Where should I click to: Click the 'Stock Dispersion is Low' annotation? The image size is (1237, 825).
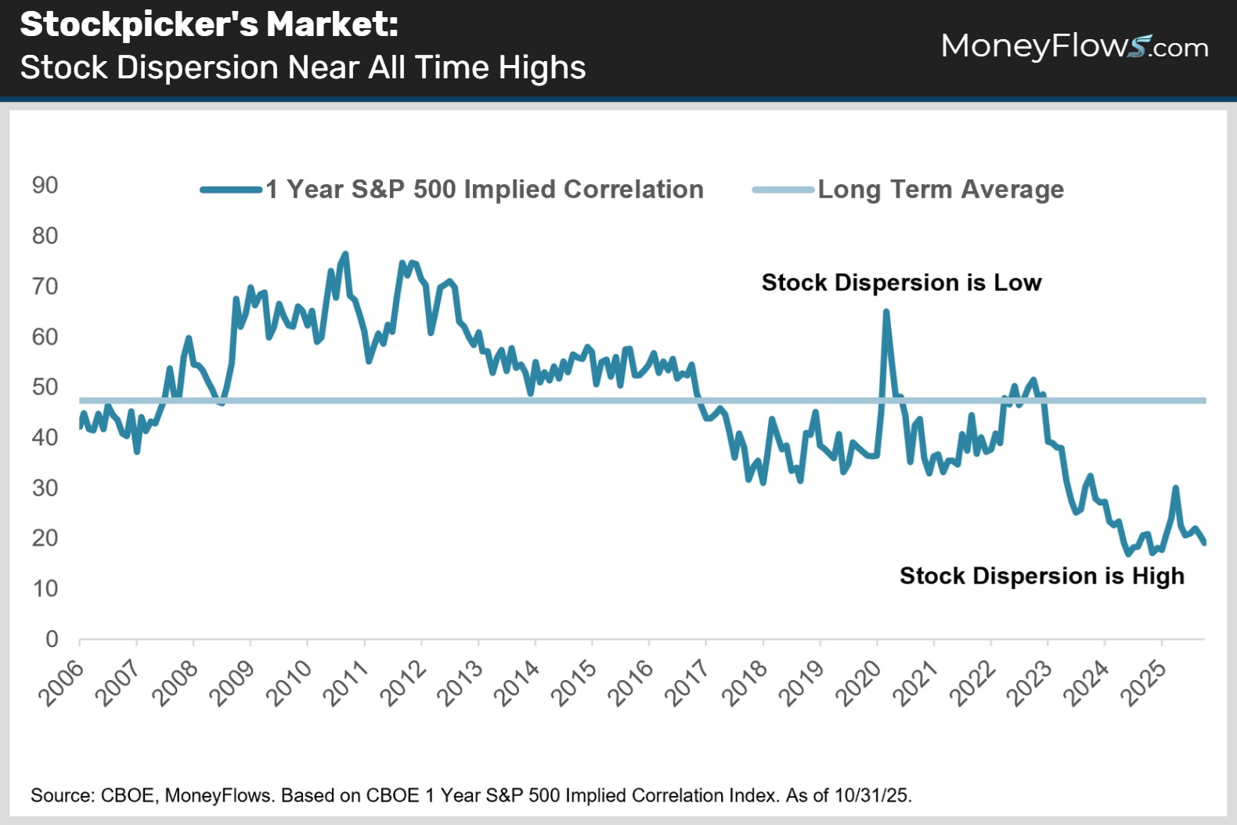(901, 283)
